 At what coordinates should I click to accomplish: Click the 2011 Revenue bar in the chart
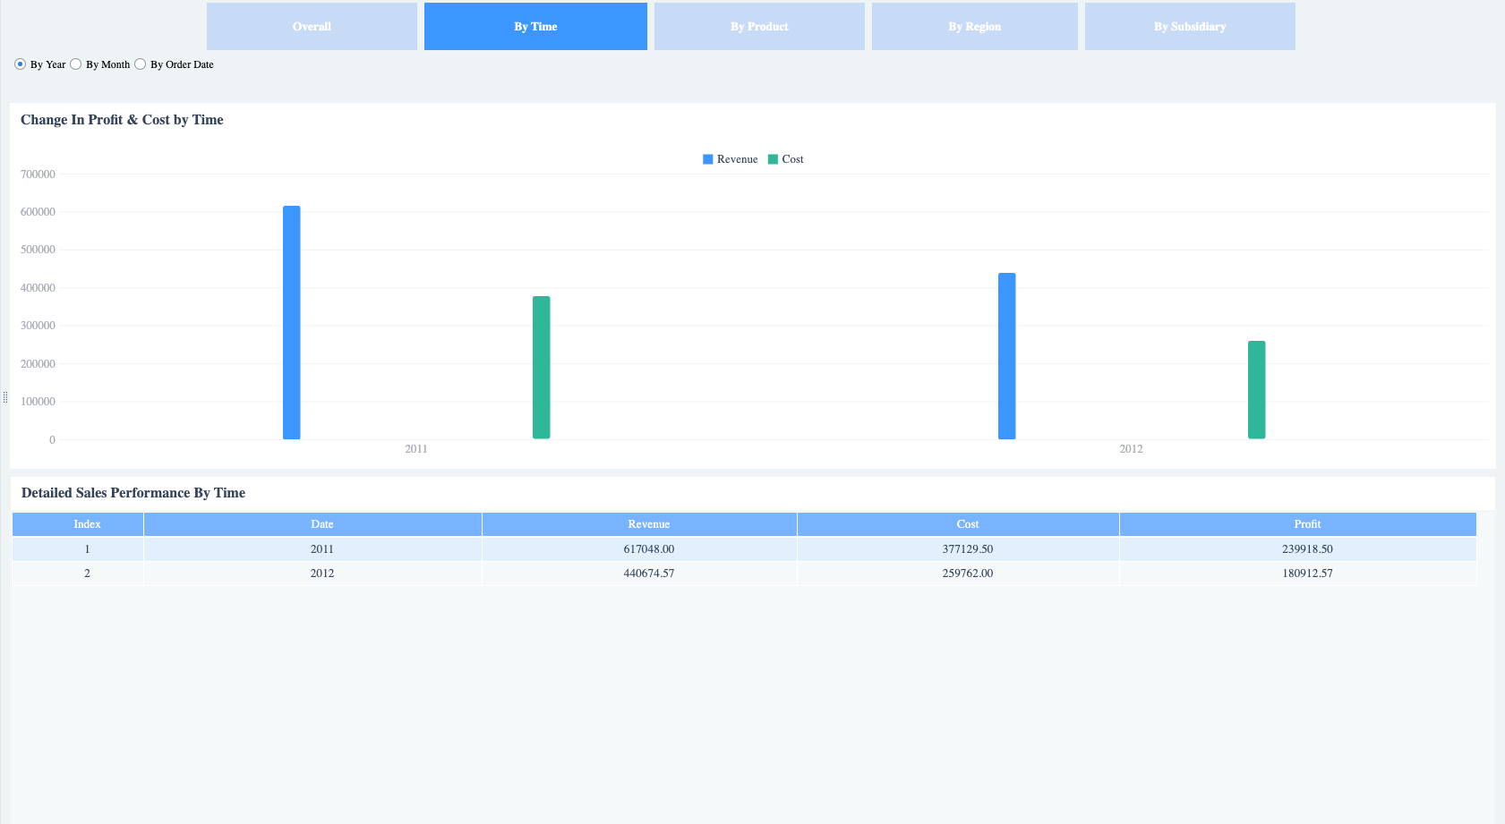[x=292, y=322]
